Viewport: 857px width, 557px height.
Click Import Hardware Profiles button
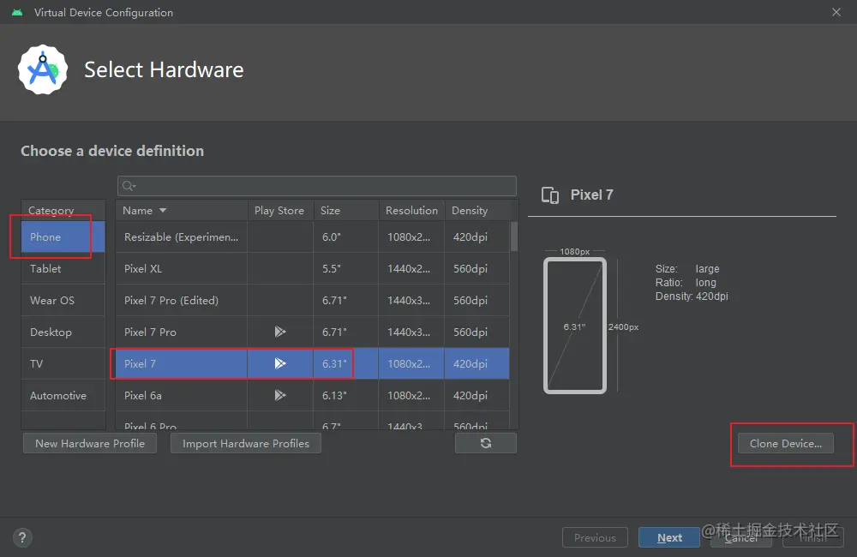[x=245, y=443]
